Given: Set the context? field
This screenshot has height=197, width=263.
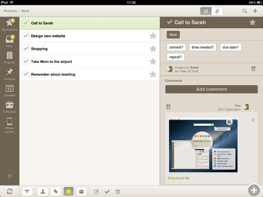Looking at the screenshot, I should pyautogui.click(x=176, y=47).
